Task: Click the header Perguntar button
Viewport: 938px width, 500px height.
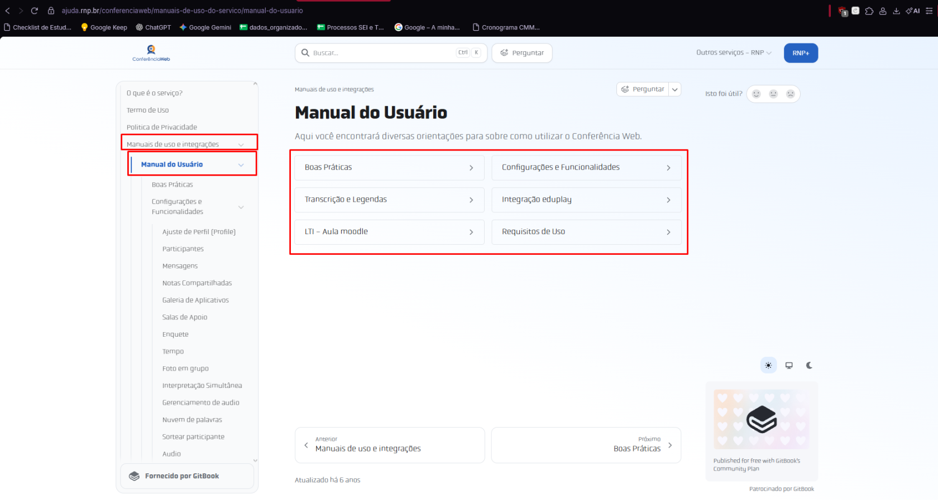Action: pos(522,53)
